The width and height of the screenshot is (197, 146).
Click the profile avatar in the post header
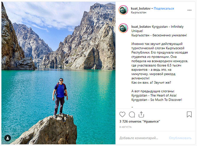point(123,10)
